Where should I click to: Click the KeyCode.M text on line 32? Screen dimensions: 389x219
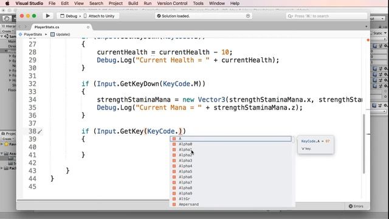point(181,84)
